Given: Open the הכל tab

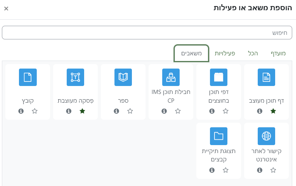Looking at the screenshot, I should (252, 53).
